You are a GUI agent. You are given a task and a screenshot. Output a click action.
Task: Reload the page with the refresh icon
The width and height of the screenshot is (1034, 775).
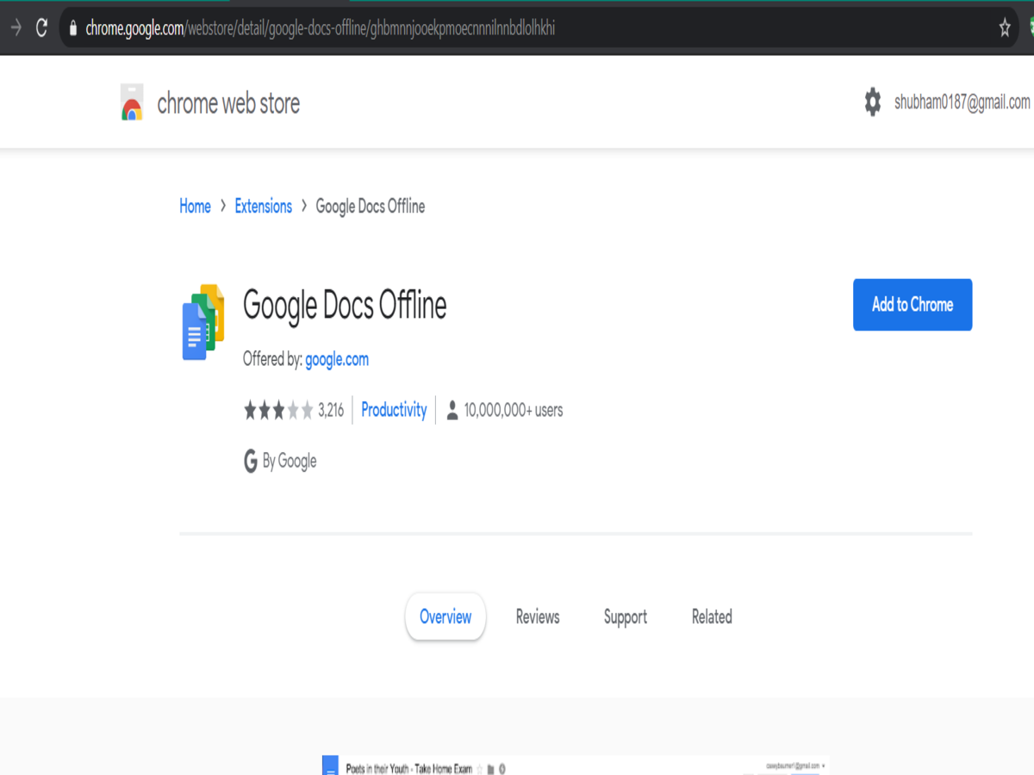coord(41,28)
